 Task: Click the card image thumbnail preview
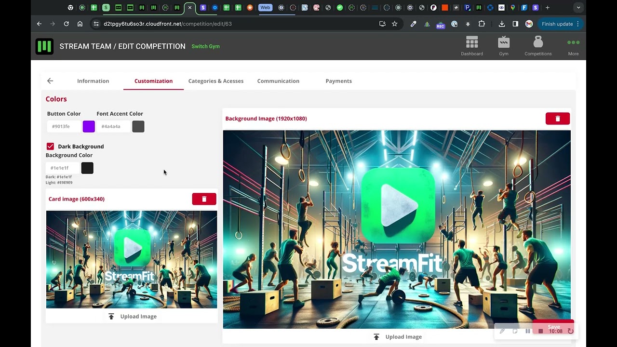[132, 259]
